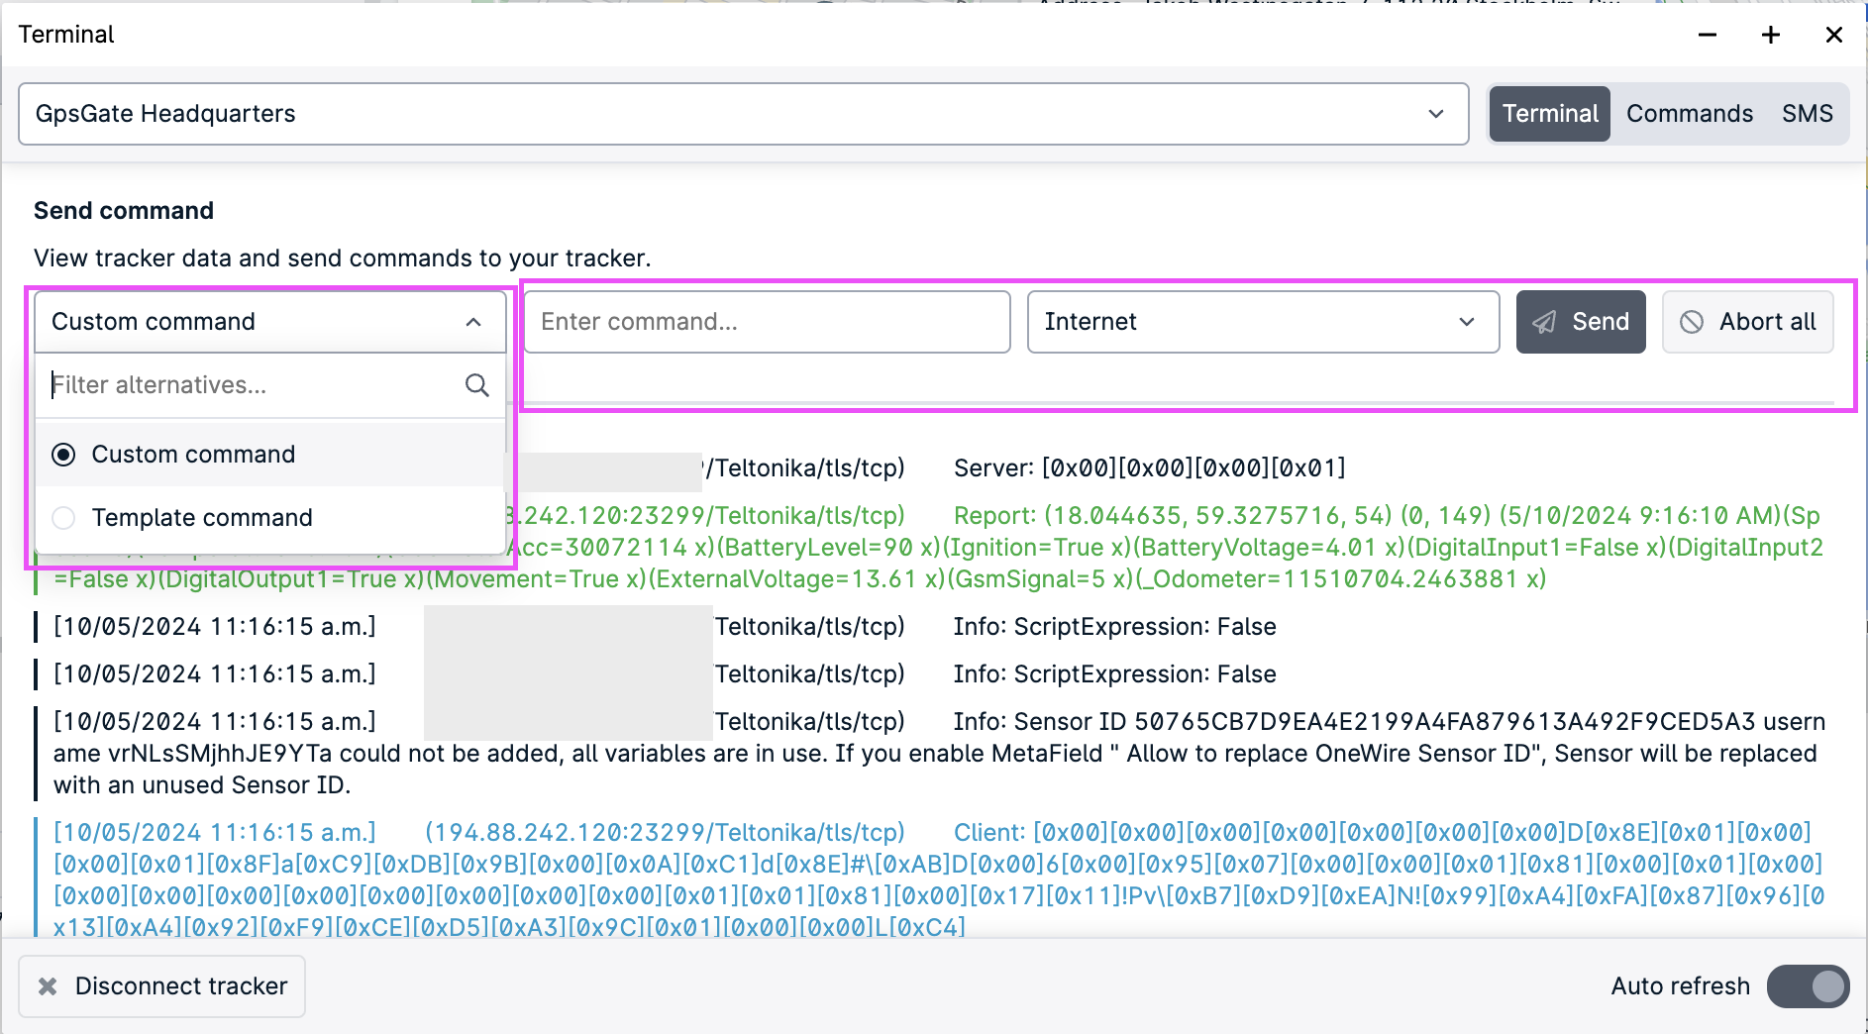
Task: Switch to the SMS tab
Action: click(1808, 114)
